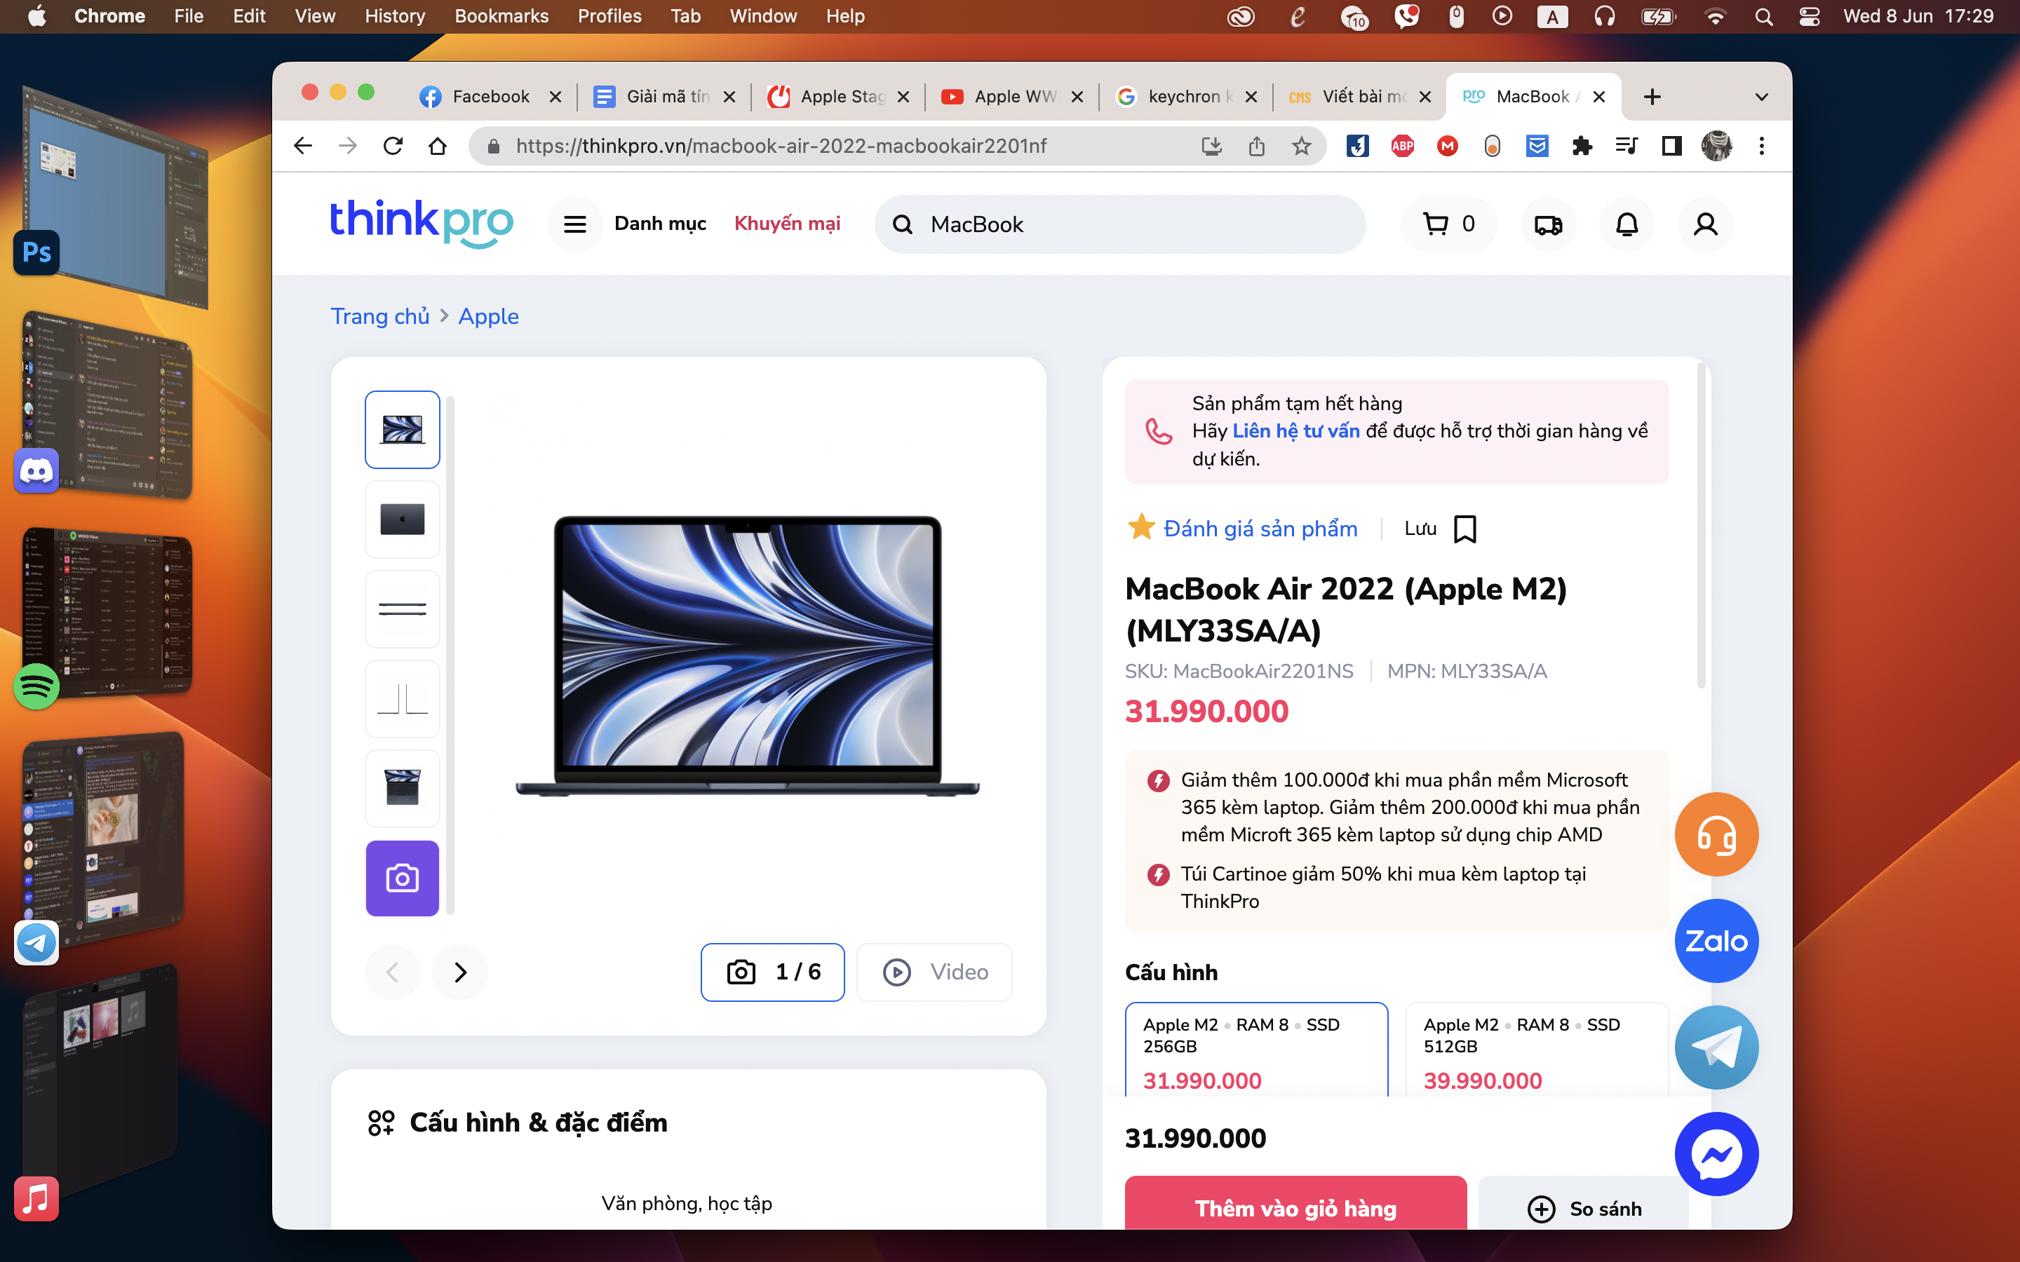2020x1262 pixels.
Task: Open Chrome three-dot menu
Action: [x=1761, y=146]
